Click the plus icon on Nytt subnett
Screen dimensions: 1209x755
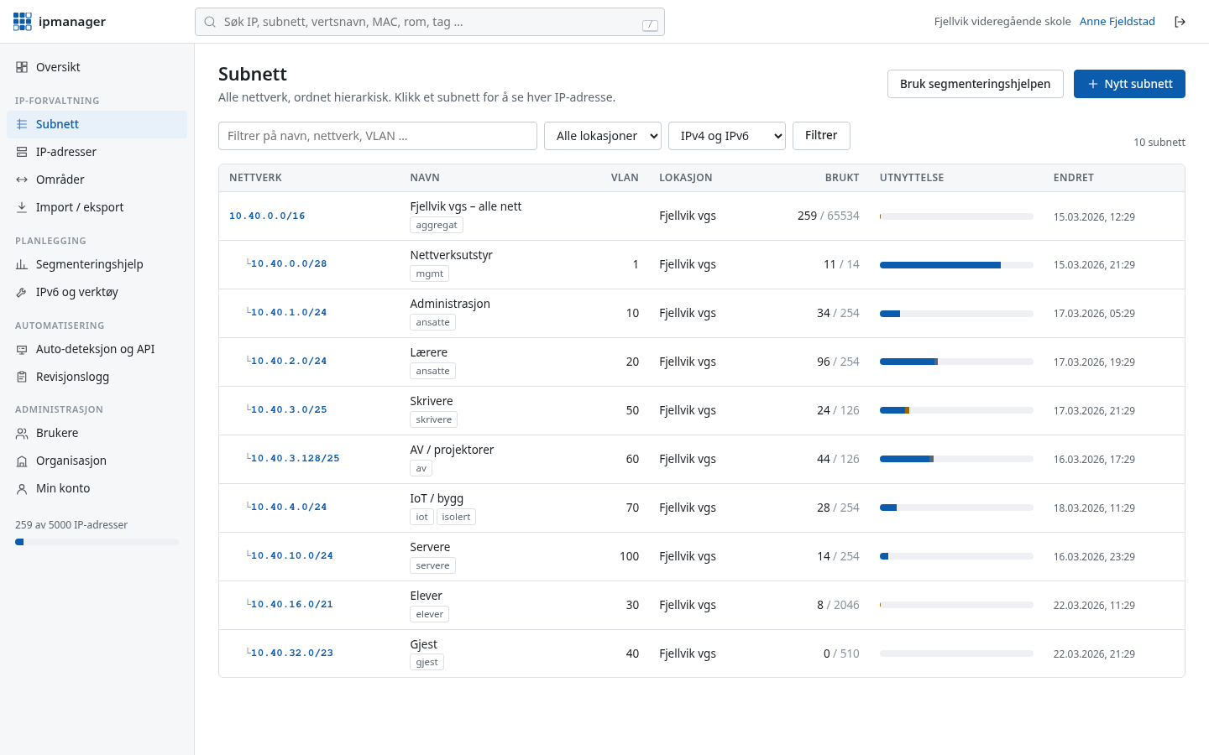[1092, 84]
